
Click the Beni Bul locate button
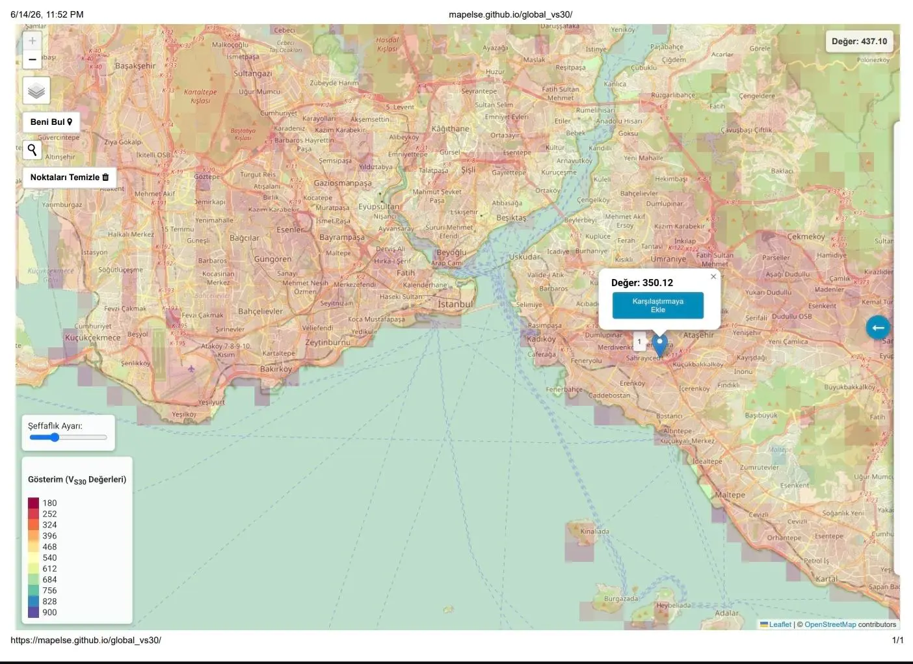(x=51, y=122)
